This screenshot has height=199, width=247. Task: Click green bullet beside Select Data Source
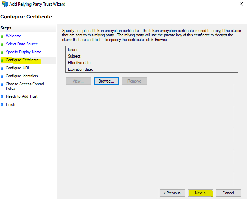[2, 44]
